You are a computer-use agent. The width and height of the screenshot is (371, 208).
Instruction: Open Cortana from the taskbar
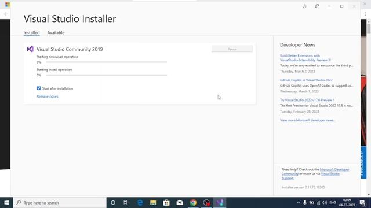(x=113, y=203)
